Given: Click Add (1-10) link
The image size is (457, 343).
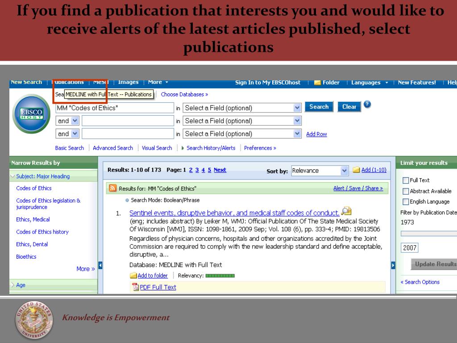Looking at the screenshot, I should 374,170.
